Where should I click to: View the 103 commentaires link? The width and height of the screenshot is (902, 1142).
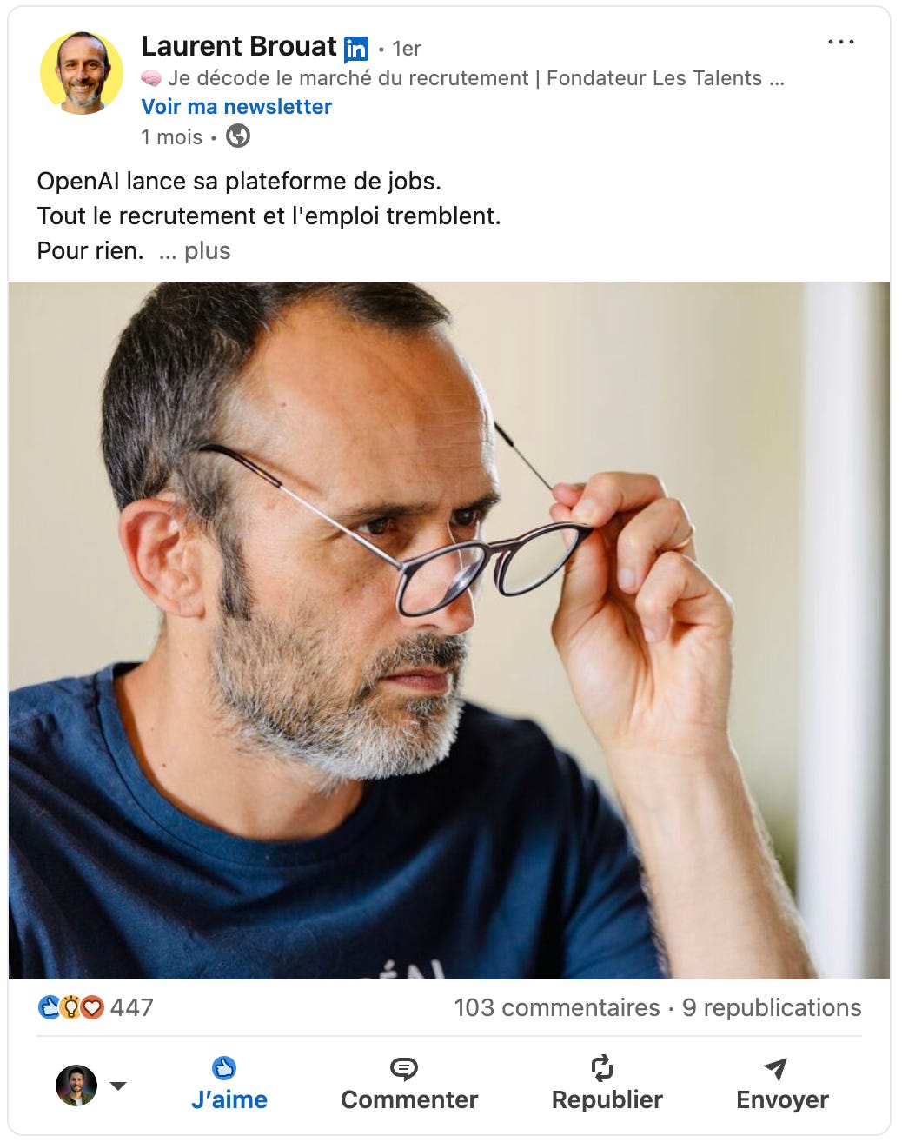(x=557, y=1007)
